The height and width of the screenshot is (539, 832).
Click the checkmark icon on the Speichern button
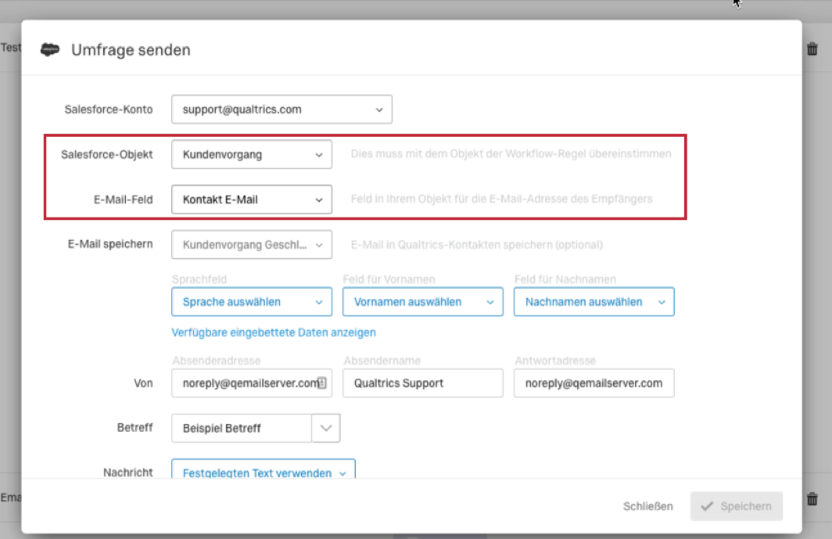707,506
